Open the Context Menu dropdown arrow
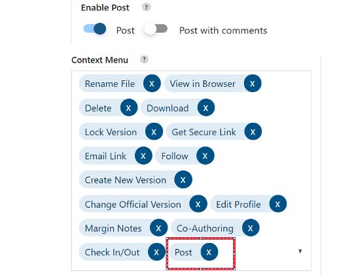 point(300,251)
